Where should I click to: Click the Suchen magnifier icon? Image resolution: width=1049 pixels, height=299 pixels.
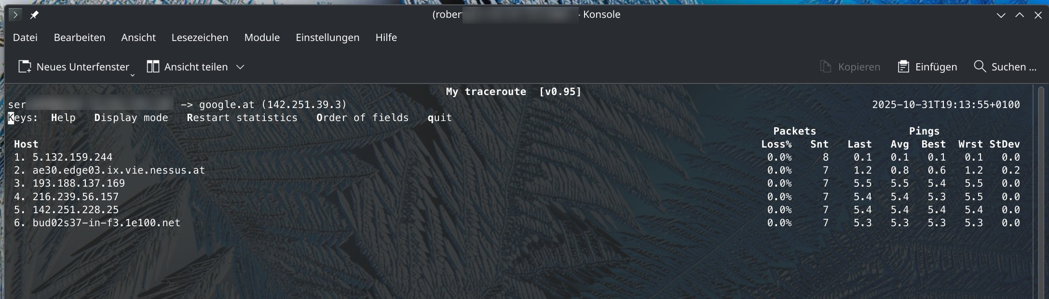coord(980,66)
